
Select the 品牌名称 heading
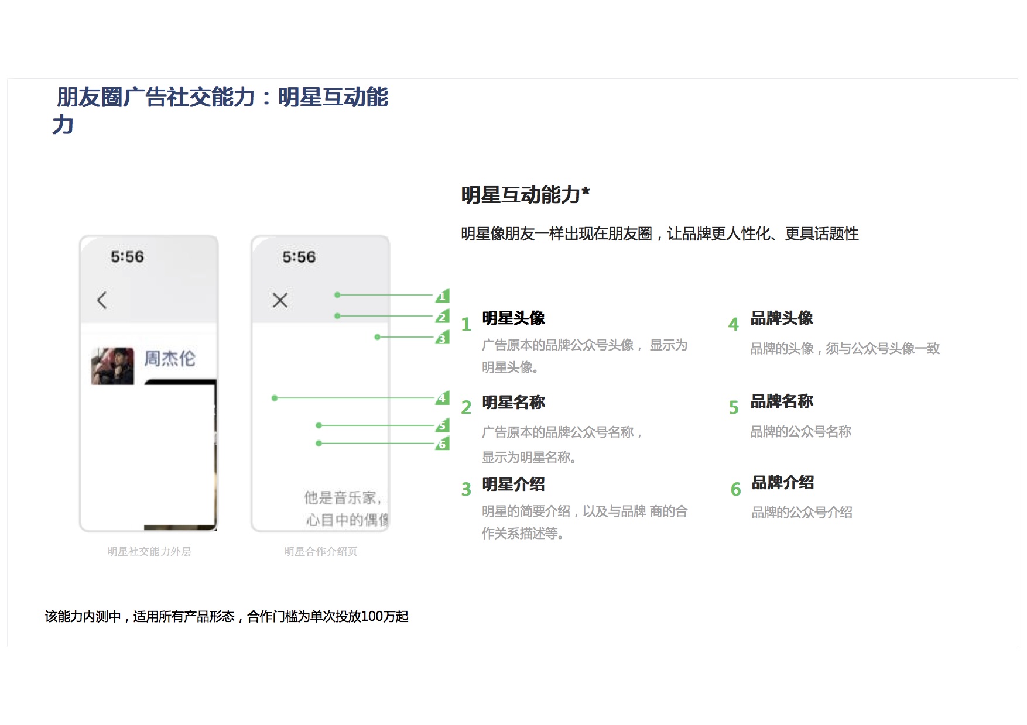pyautogui.click(x=782, y=401)
